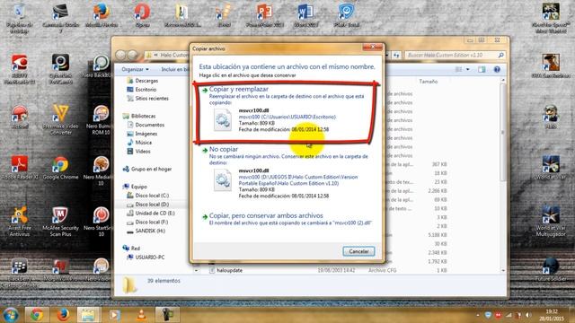Launch Camtasia Studio 7 shortcut
575x323 pixels.
[60, 18]
